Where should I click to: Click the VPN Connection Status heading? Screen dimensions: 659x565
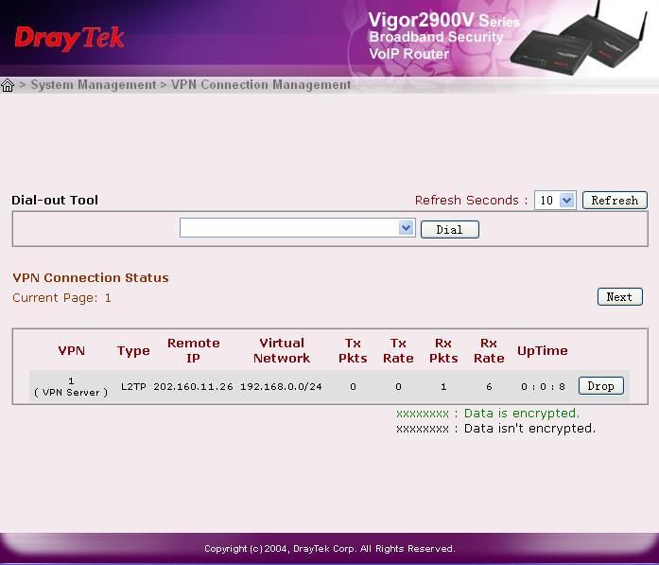[x=91, y=277]
